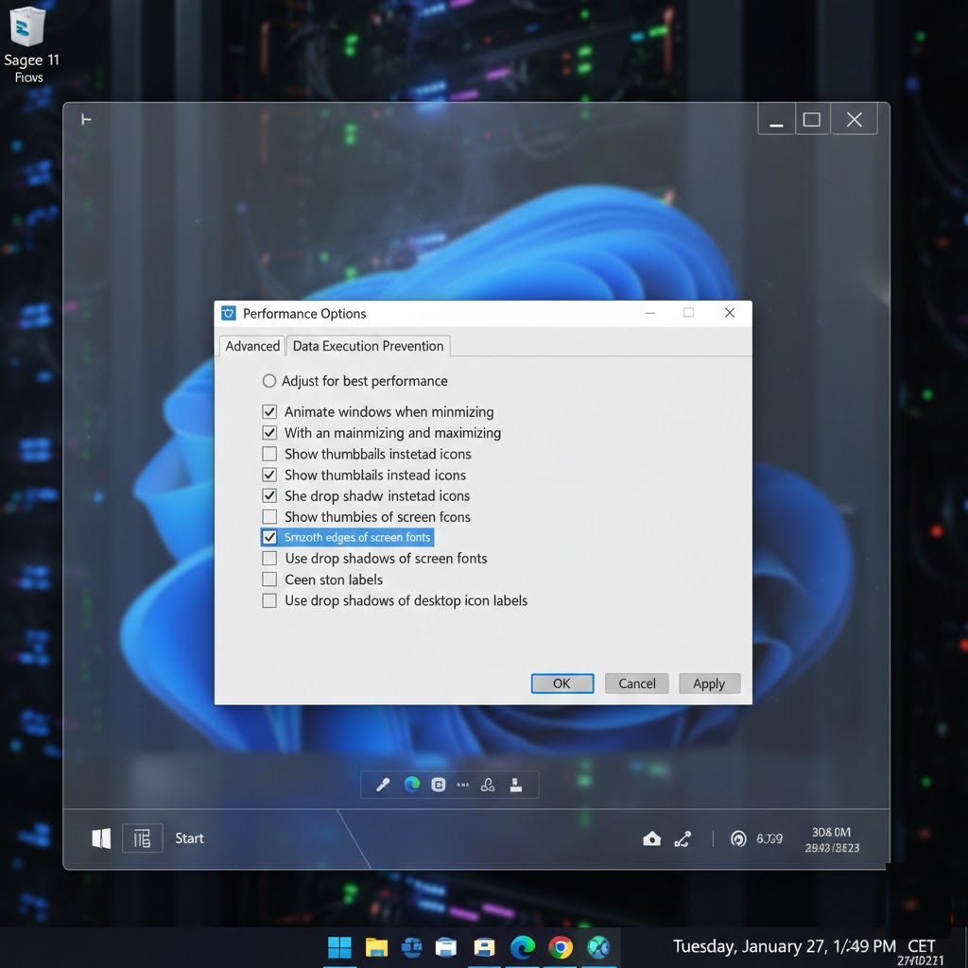Screen dimensions: 968x968
Task: Open the blue globe app on taskbar
Action: pyautogui.click(x=412, y=947)
